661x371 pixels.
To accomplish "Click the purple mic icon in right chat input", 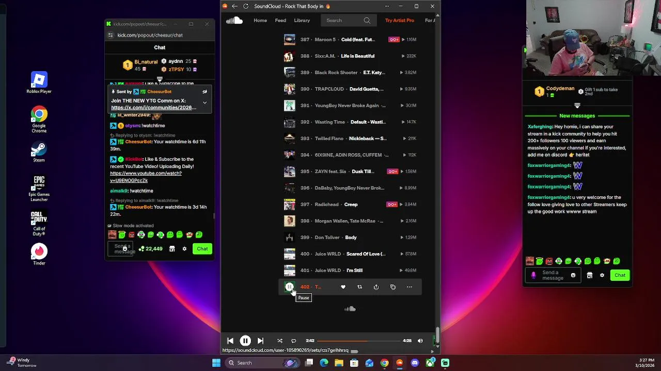I will [x=533, y=275].
